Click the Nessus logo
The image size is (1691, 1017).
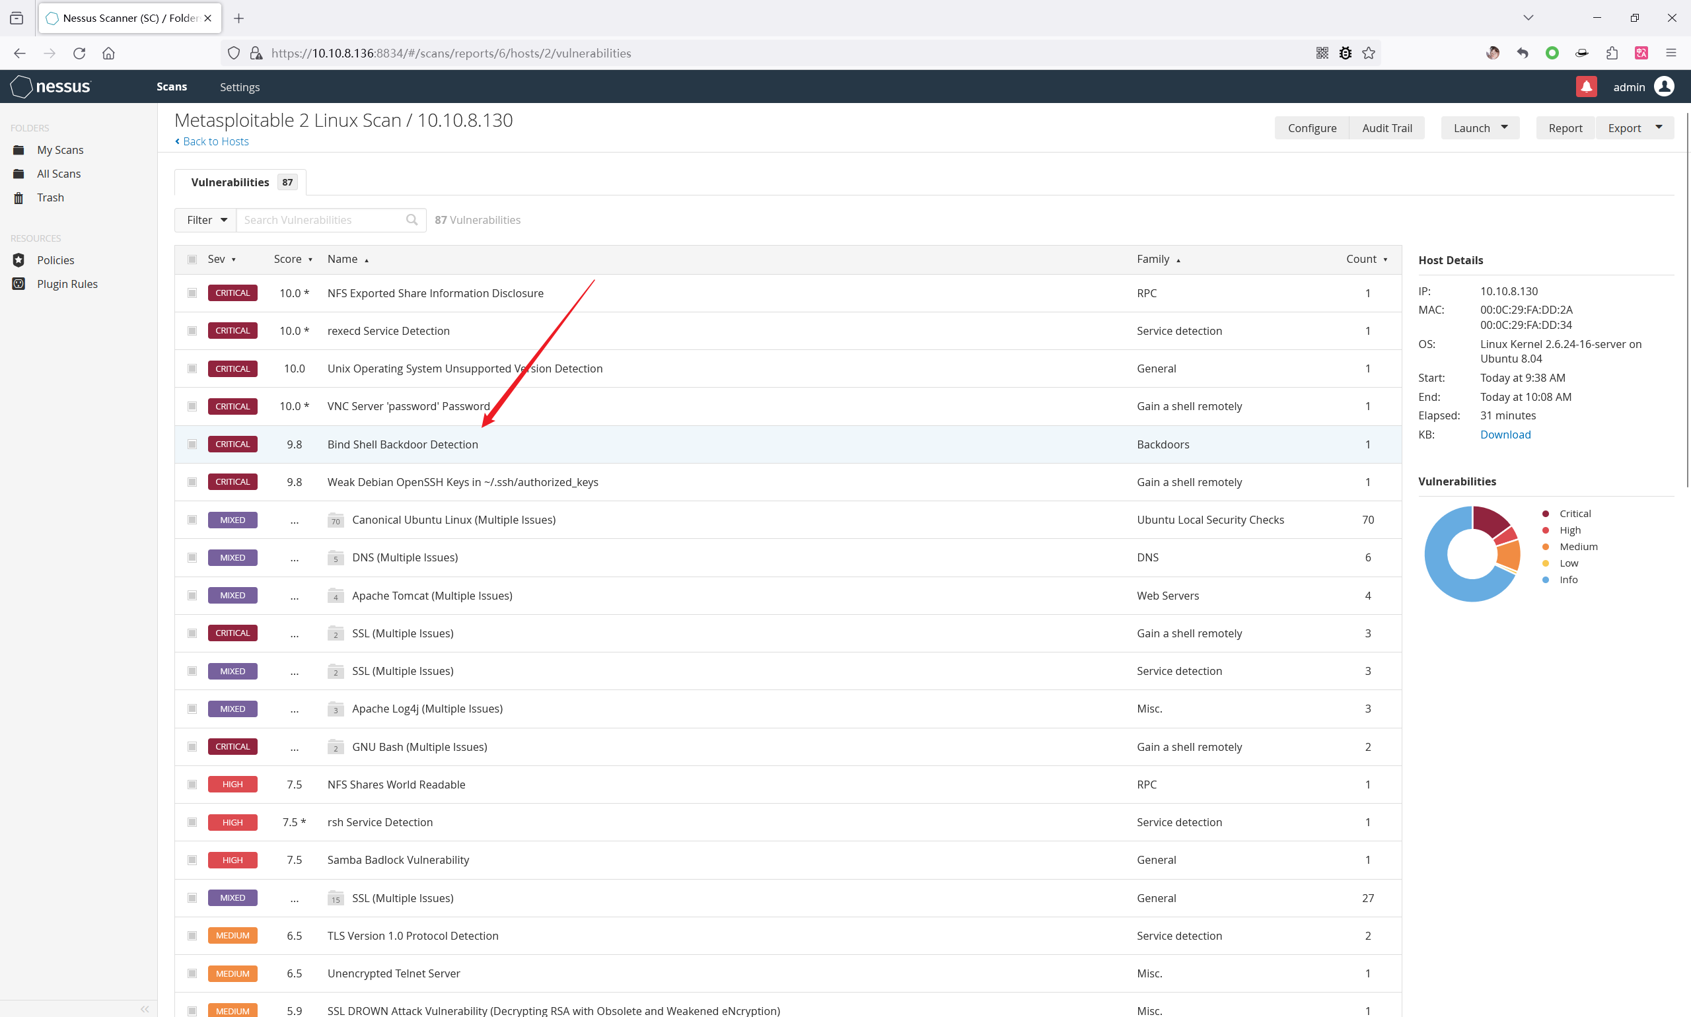click(51, 87)
